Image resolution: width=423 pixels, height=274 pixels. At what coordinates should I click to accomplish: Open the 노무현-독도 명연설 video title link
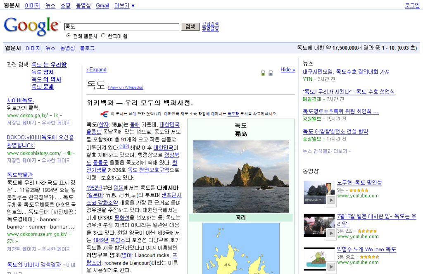tap(360, 183)
